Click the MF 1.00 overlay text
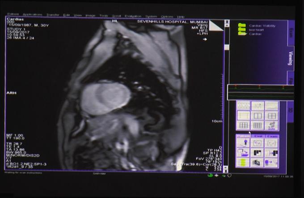 click(15, 135)
